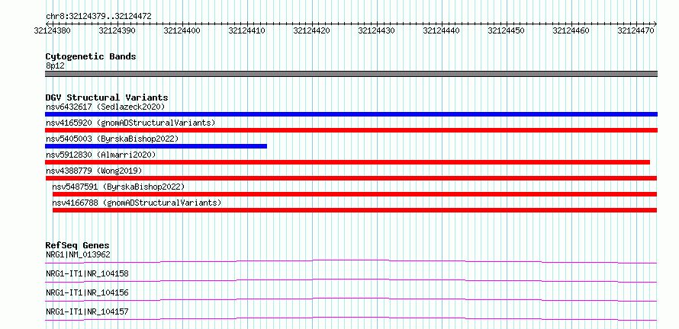Click the nsv5405003 (ByrskaBishop2022) label

pyautogui.click(x=112, y=139)
